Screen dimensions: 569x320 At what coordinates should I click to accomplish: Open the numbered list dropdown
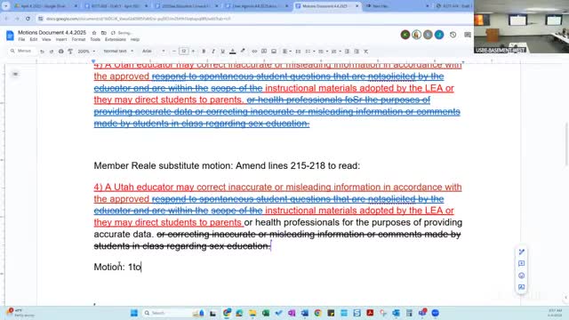(x=336, y=52)
